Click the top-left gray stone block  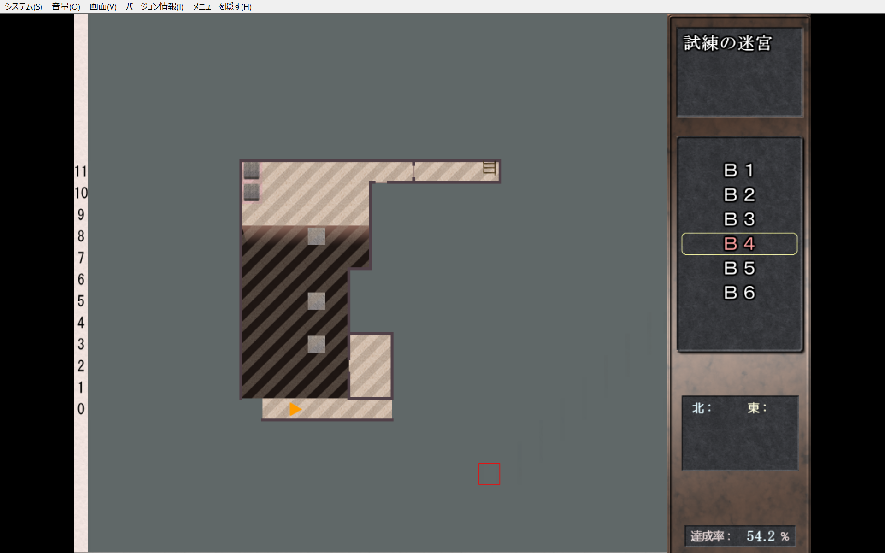(251, 170)
